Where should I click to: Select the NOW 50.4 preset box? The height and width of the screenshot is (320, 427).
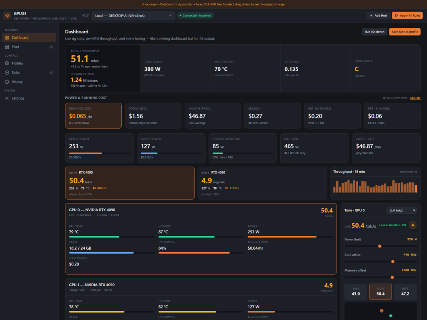[x=380, y=292]
